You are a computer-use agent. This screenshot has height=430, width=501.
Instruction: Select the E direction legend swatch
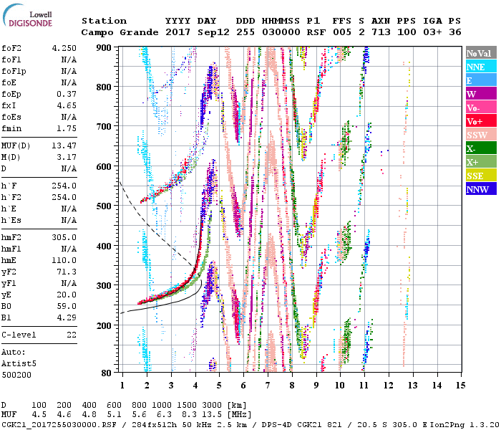481,80
